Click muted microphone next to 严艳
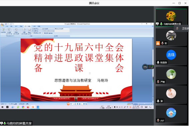 [x=158, y=82]
